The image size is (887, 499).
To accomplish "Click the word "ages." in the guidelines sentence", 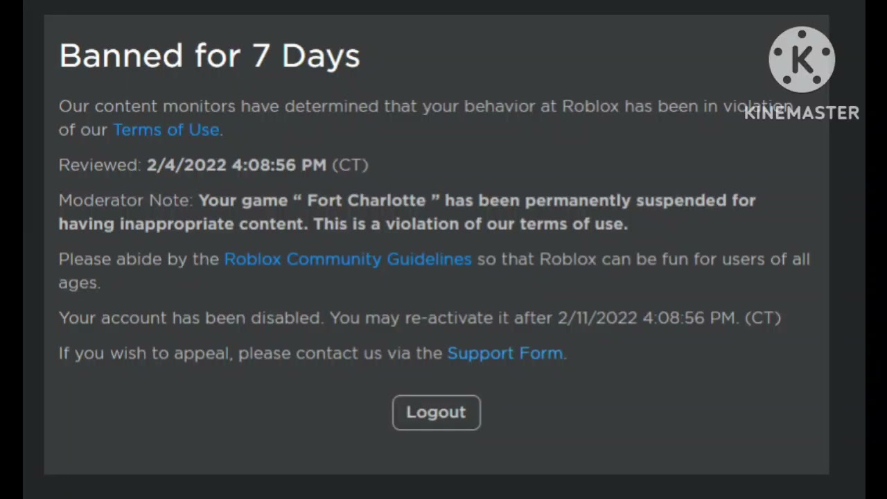I will coord(79,283).
